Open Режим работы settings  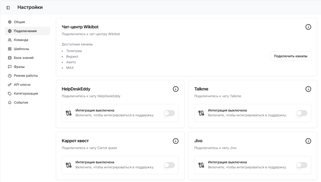click(x=28, y=76)
